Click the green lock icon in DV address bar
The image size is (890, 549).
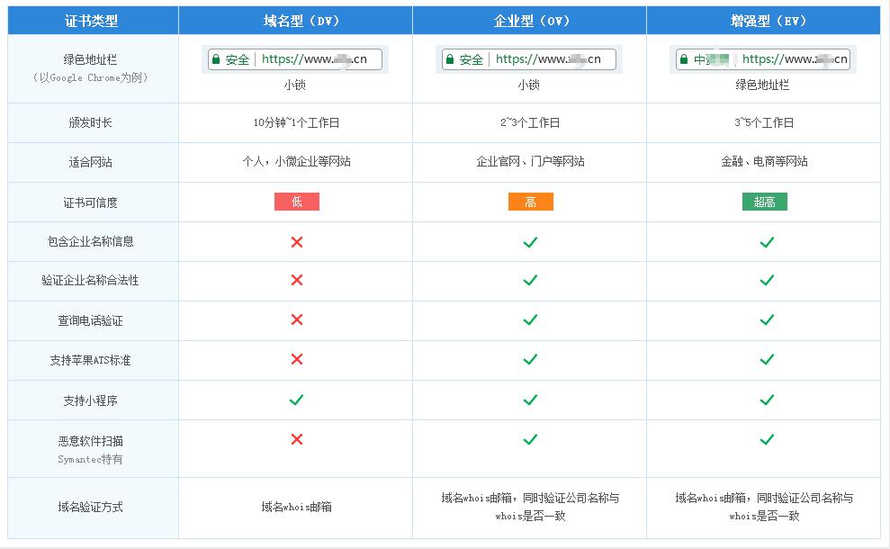(217, 59)
